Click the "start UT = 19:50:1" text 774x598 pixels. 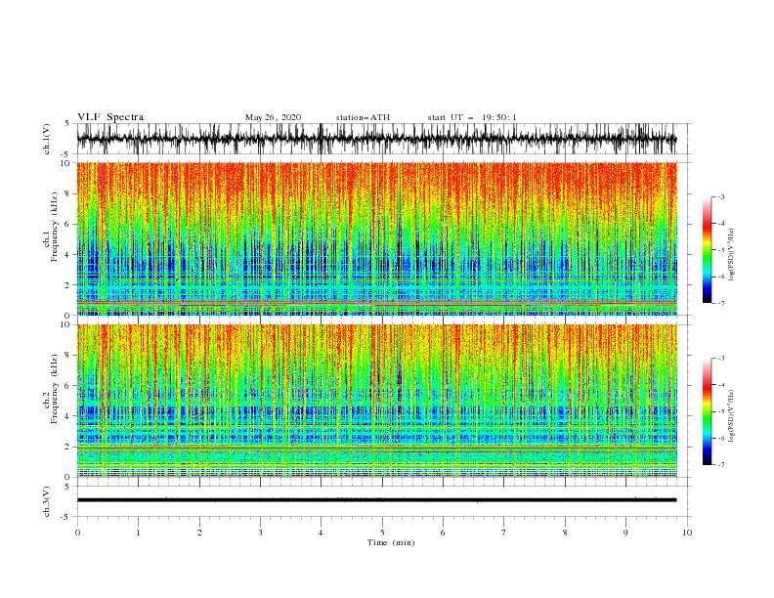coord(472,117)
